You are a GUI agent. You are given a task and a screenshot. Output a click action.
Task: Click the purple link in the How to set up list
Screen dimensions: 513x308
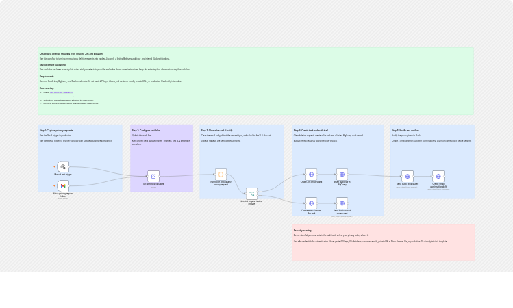coord(61,93)
